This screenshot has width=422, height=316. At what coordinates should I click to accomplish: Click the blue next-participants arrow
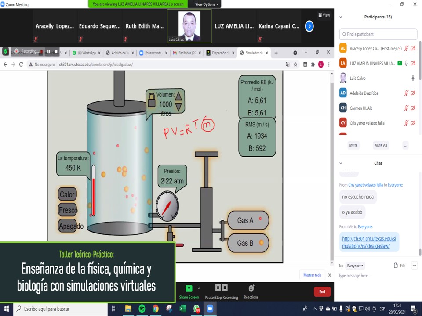tap(309, 26)
